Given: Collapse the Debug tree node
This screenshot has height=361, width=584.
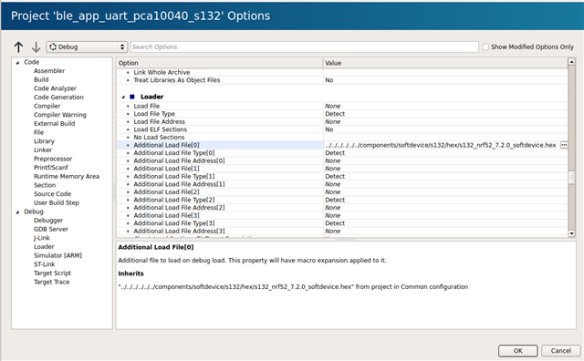Looking at the screenshot, I should click(17, 212).
